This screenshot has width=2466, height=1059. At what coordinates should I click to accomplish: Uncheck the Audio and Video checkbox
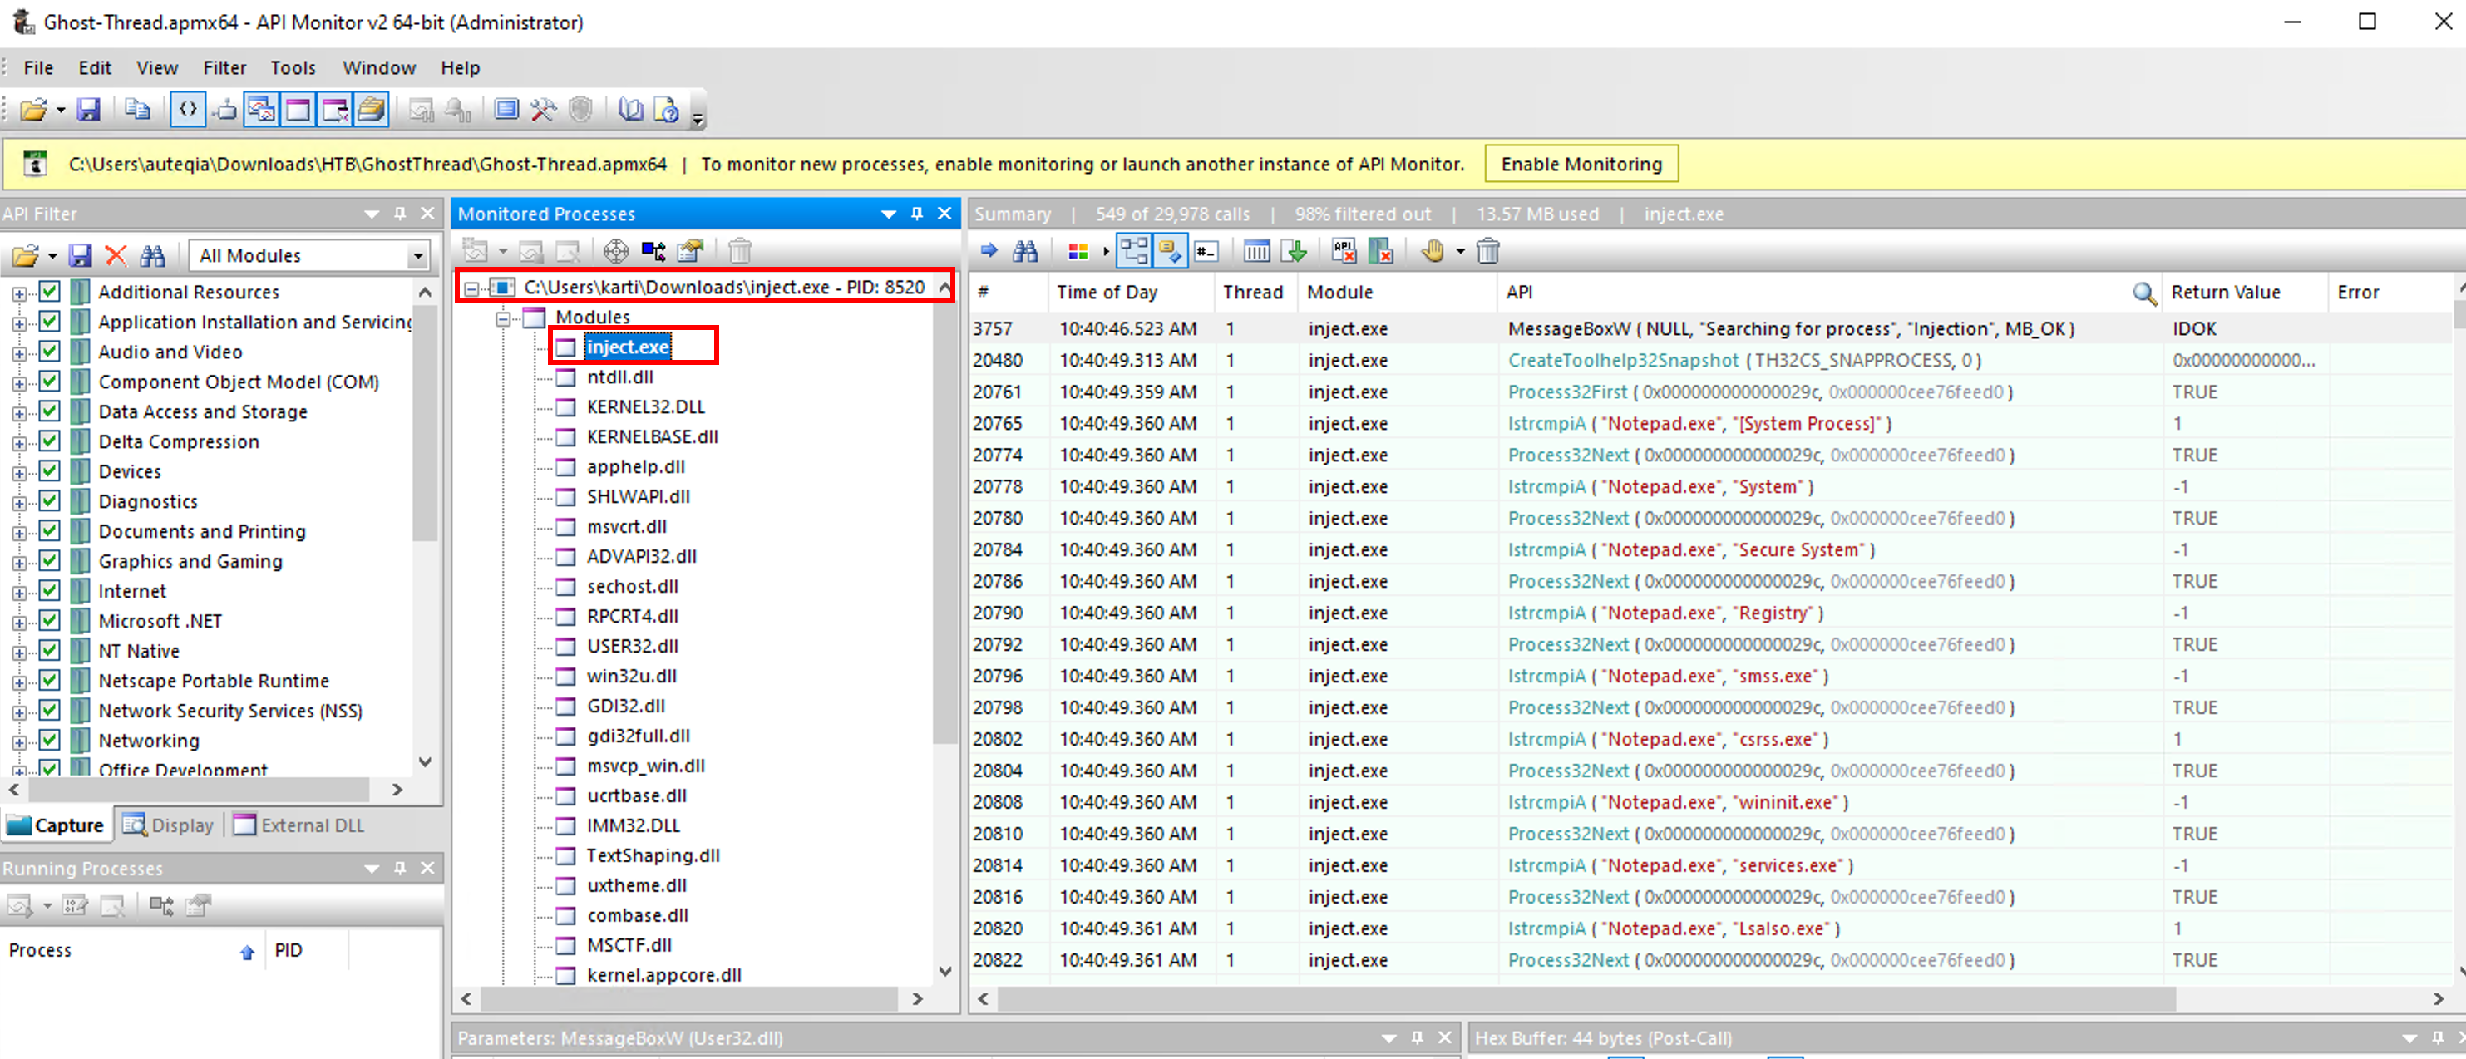[50, 352]
